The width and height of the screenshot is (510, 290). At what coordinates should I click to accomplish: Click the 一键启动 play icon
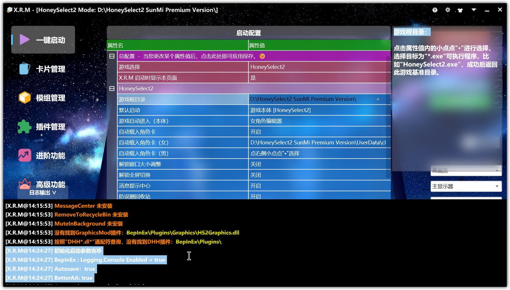pos(24,40)
